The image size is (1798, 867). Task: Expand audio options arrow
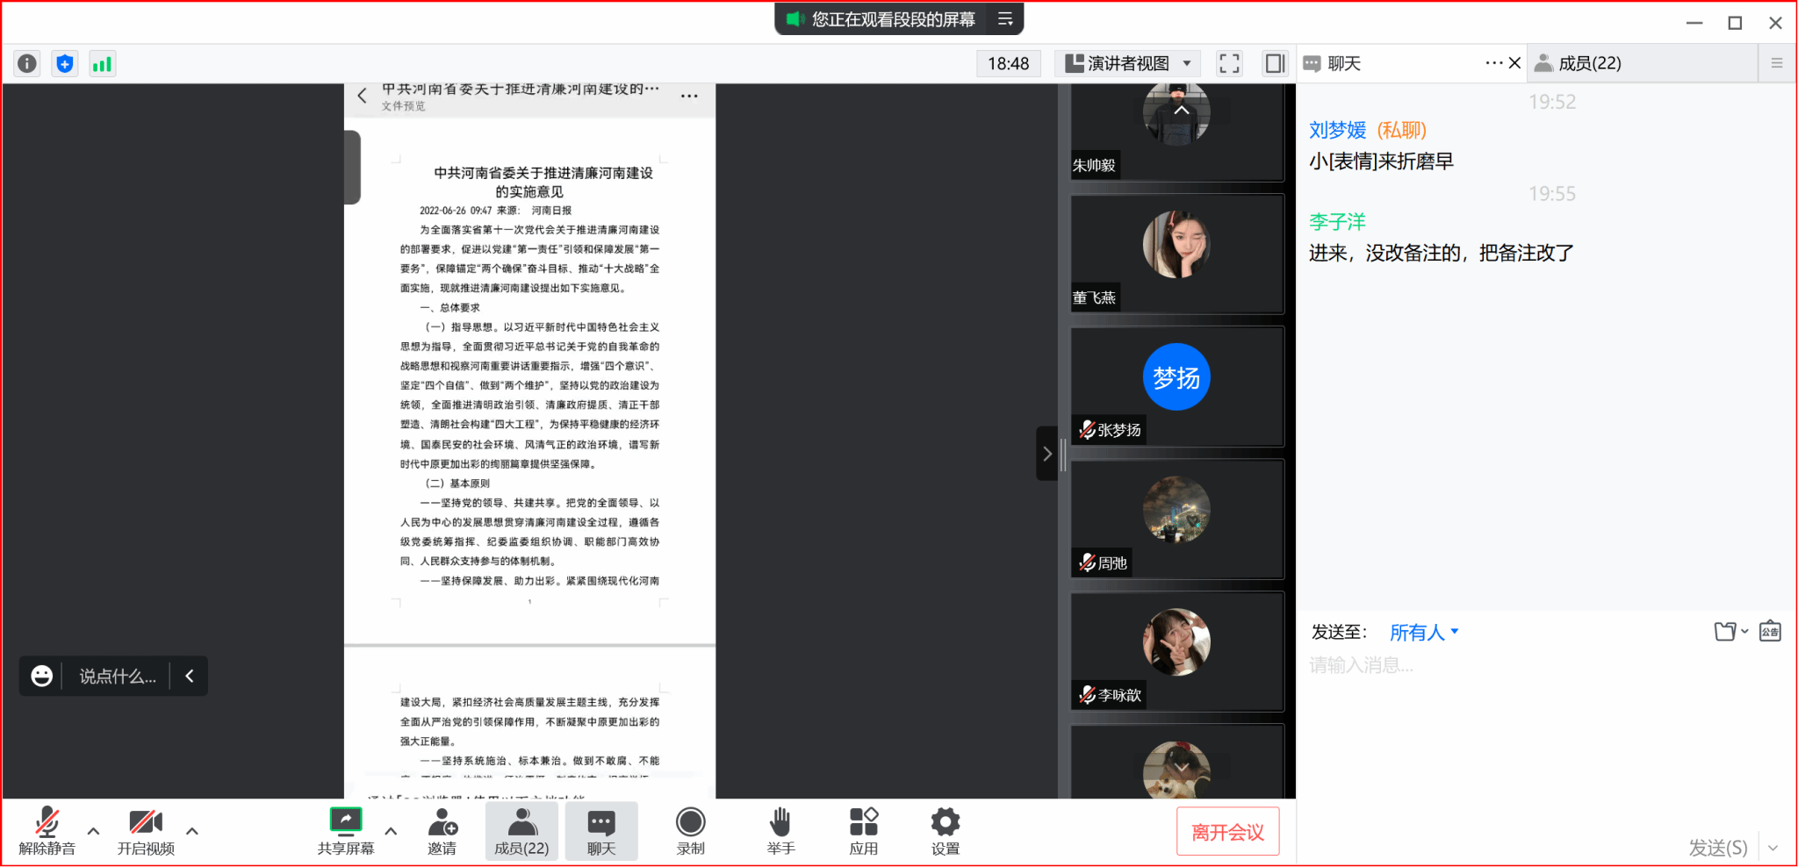[93, 830]
